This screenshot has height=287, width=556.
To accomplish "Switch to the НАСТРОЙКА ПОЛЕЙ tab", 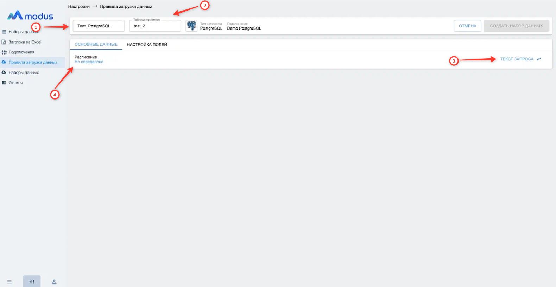I will click(x=147, y=45).
